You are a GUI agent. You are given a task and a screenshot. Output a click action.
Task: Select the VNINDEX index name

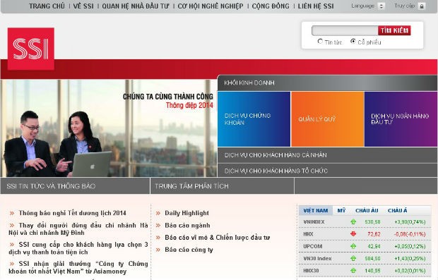point(314,222)
